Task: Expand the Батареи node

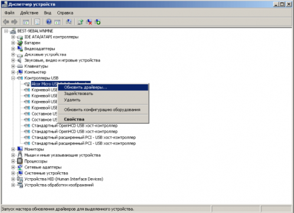Action: [13, 43]
